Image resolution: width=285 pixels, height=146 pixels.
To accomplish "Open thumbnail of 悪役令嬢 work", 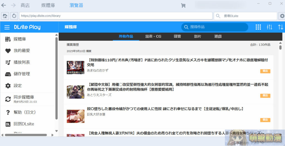I will pos(76,116).
